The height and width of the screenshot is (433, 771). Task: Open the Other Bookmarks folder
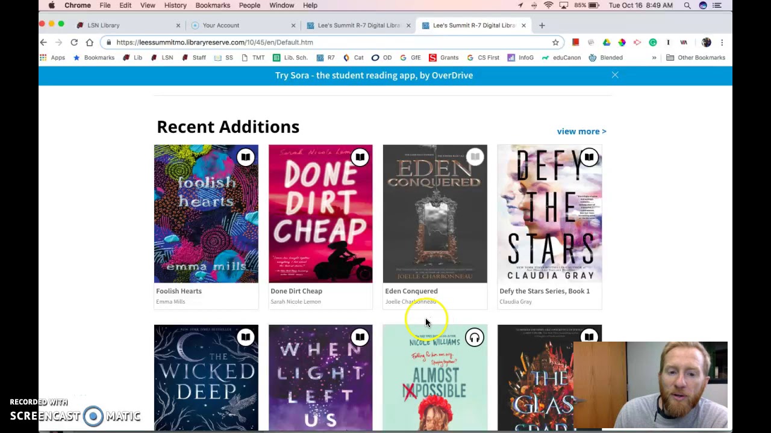point(696,58)
